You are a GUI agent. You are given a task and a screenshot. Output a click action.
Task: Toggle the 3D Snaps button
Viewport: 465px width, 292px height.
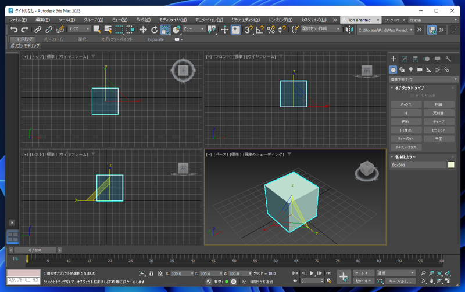(x=248, y=30)
